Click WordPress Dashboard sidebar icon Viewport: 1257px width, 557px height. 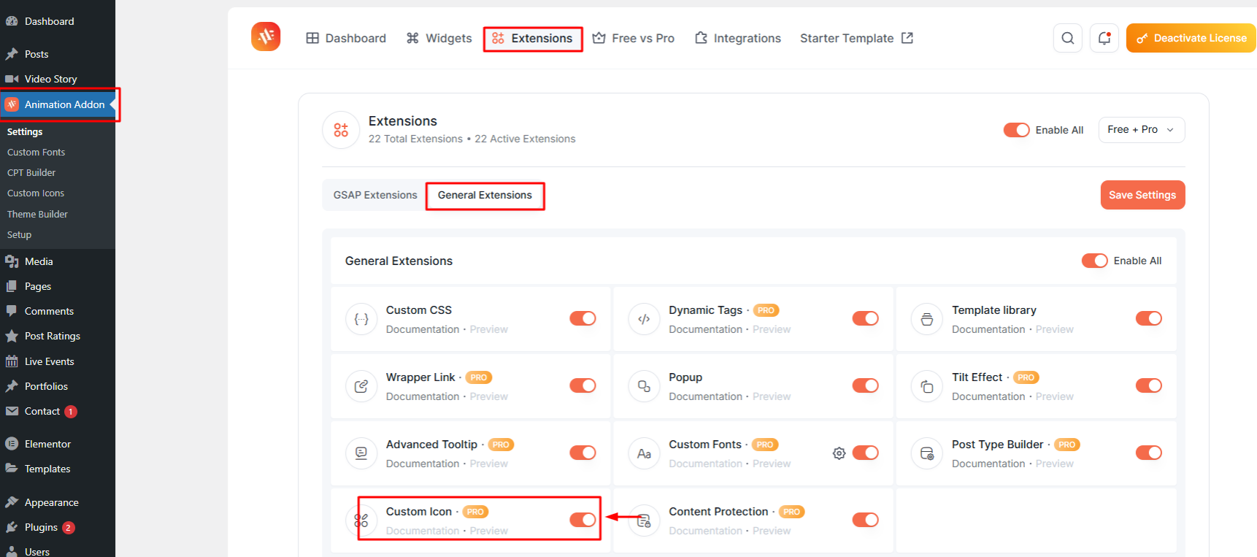(x=12, y=21)
